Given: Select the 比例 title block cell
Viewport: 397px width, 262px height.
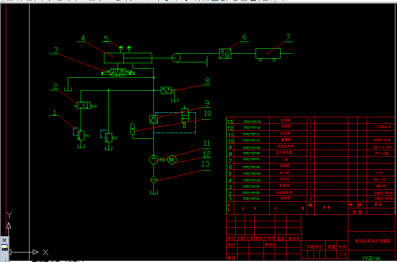Looking at the screenshot, I should pyautogui.click(x=343, y=247).
